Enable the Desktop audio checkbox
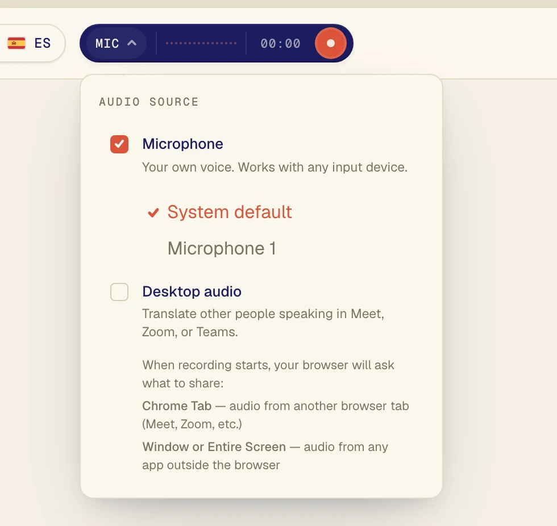Screen dimensions: 557x526 click(x=119, y=292)
